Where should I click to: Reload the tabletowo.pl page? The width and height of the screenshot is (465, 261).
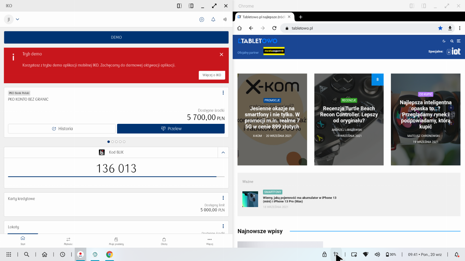(x=274, y=28)
